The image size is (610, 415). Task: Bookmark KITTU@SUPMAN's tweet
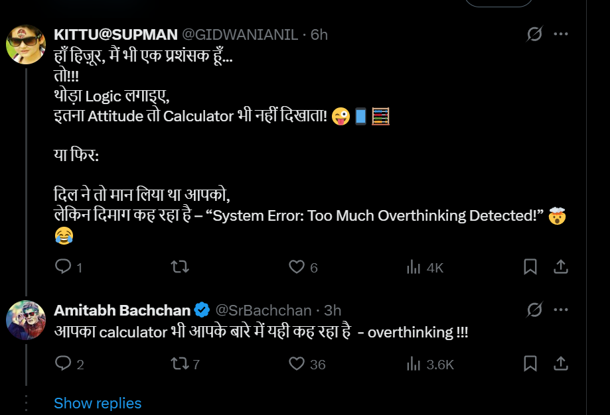click(530, 267)
